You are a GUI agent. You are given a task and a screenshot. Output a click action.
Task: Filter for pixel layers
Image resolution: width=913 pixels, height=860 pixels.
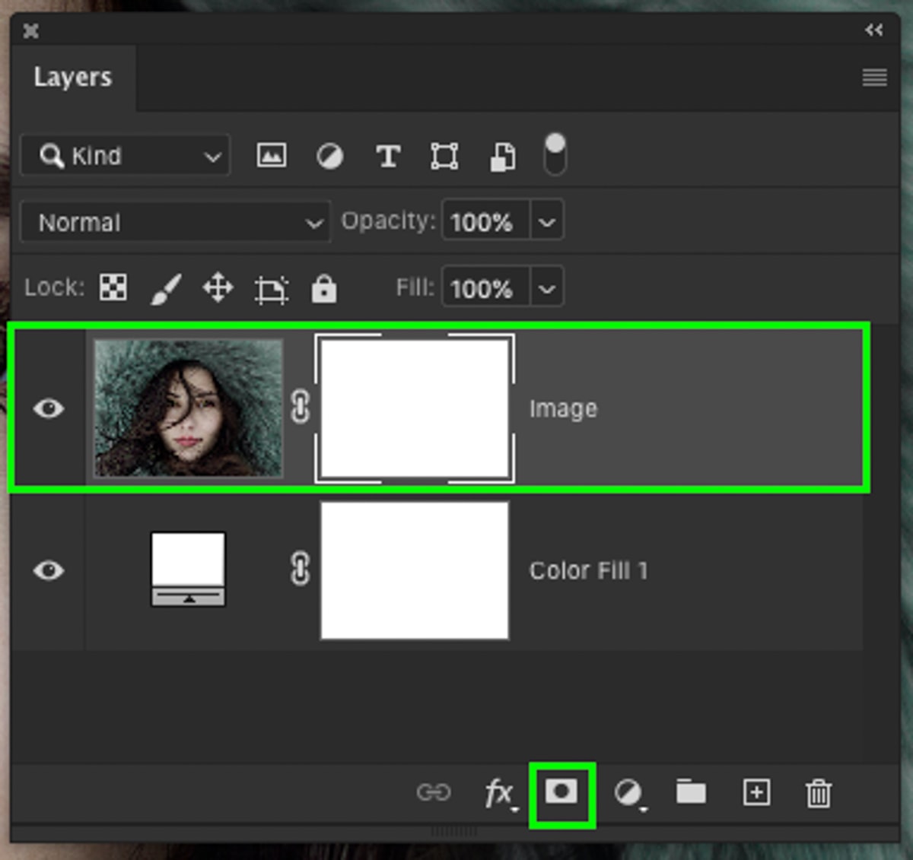click(x=272, y=156)
